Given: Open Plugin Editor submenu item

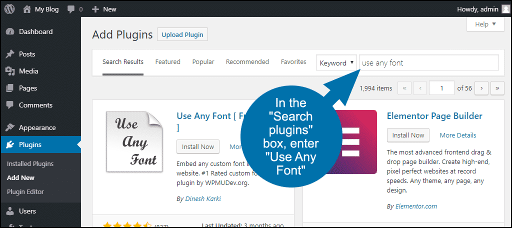Looking at the screenshot, I should [25, 191].
